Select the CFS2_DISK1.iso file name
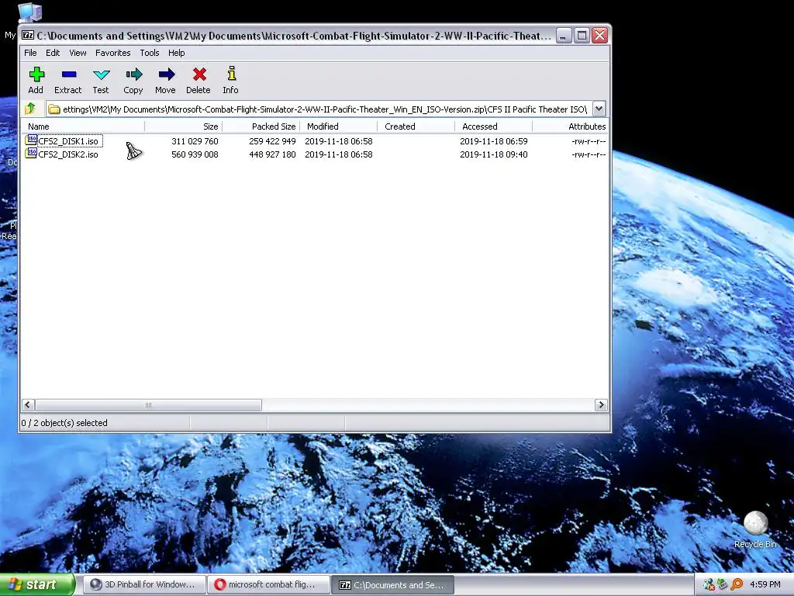Viewport: 794px width, 596px height. click(68, 141)
